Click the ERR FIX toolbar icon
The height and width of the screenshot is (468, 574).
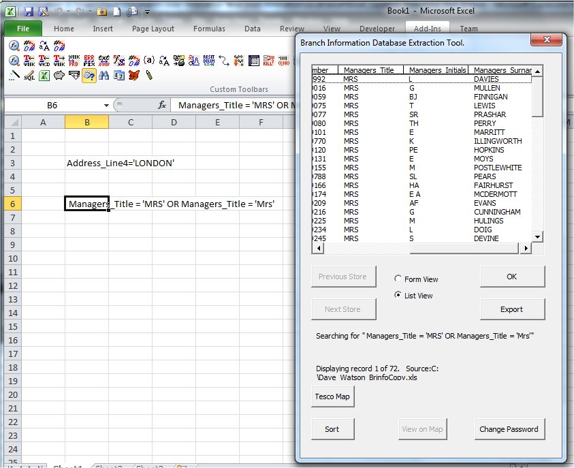(x=89, y=61)
